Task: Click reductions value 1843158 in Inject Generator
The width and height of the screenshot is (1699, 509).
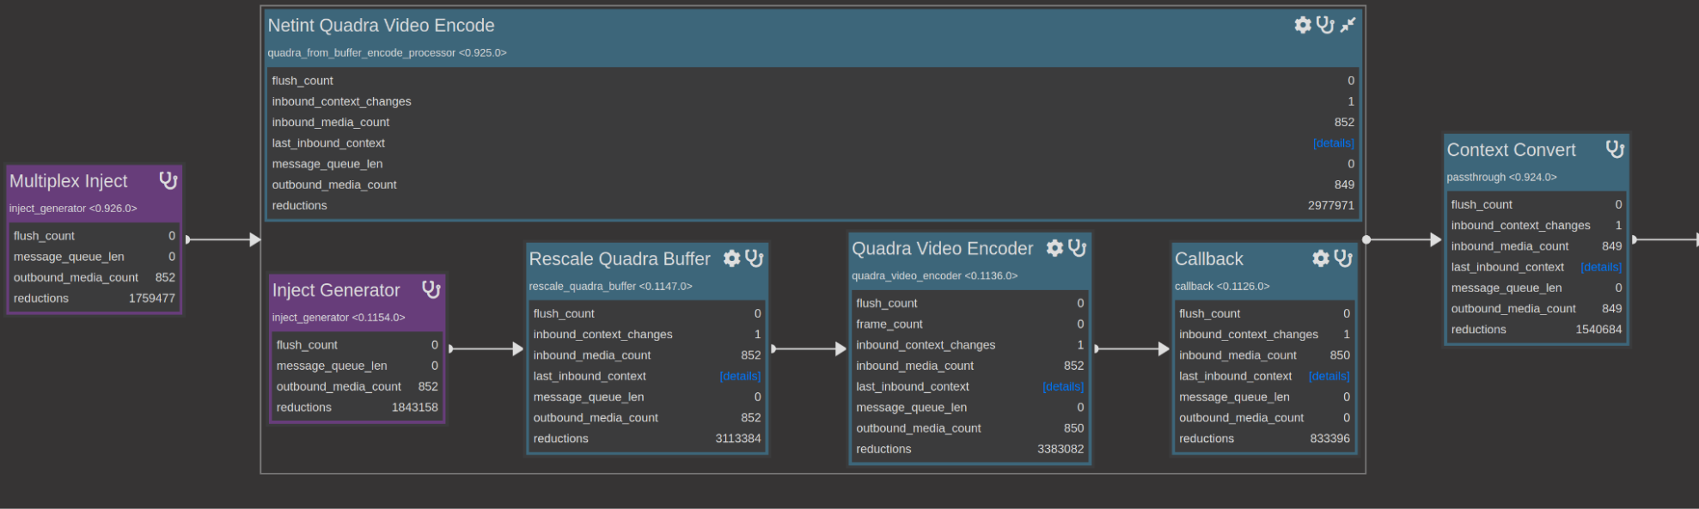Action: (415, 408)
